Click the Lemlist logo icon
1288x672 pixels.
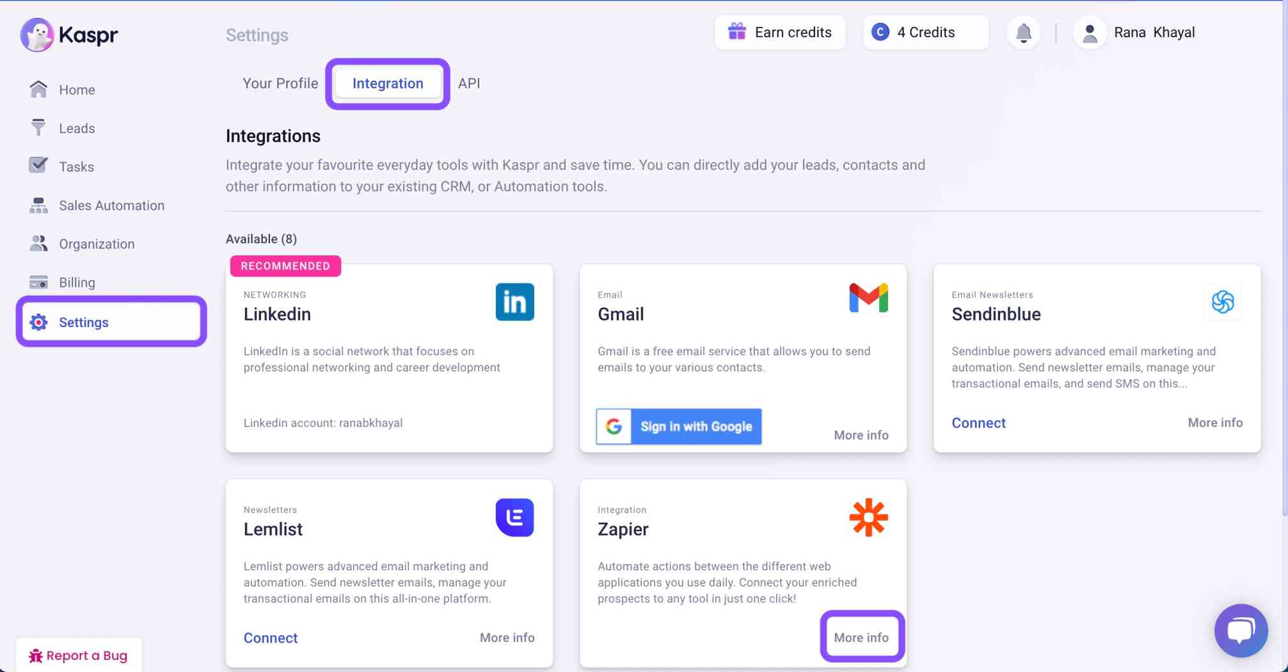pyautogui.click(x=514, y=517)
